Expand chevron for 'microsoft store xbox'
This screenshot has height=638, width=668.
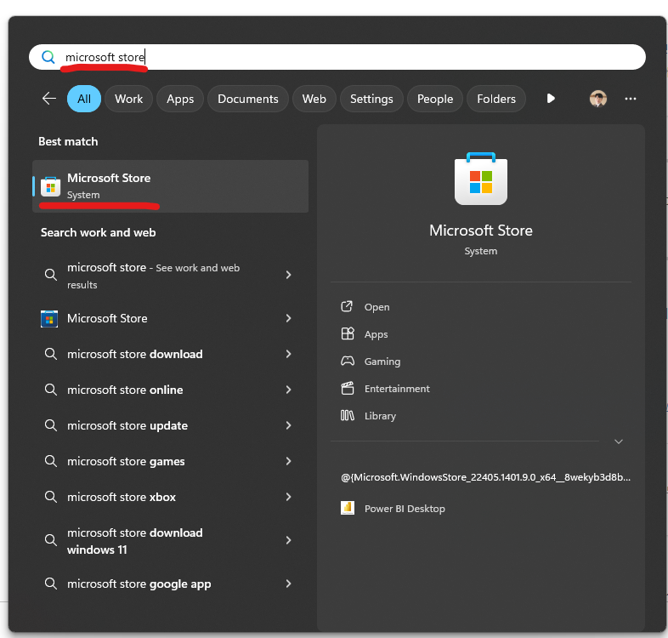(x=288, y=497)
